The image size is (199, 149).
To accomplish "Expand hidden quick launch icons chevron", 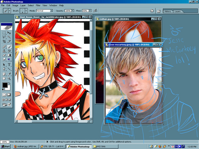I will coord(169,146).
